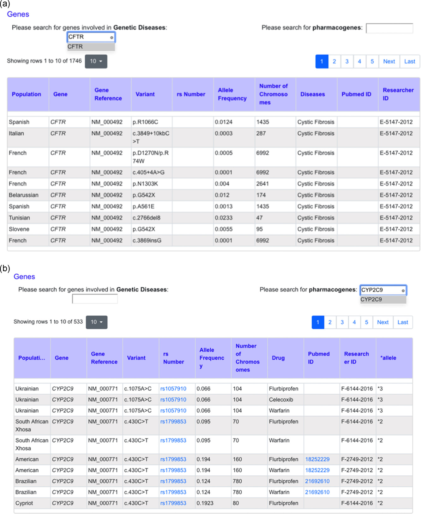The width and height of the screenshot is (421, 514).
Task: Open Genes heading link in panel (a)
Action: pos(18,14)
